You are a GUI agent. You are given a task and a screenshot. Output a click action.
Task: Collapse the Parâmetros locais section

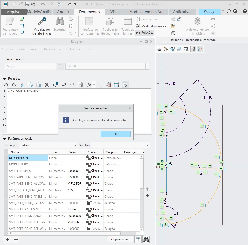pos(4,139)
